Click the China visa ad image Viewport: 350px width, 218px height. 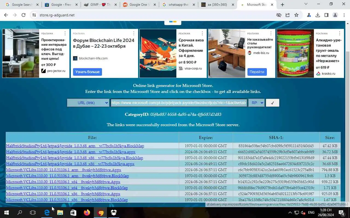pos(158,53)
